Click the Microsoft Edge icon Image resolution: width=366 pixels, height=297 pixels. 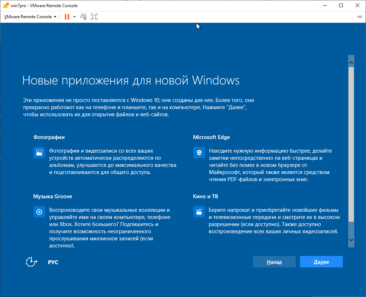199,153
